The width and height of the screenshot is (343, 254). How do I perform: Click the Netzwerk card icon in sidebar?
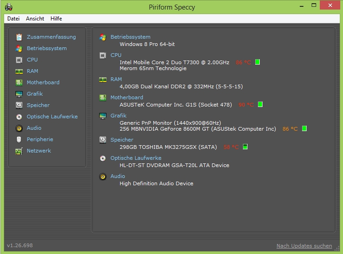click(19, 151)
